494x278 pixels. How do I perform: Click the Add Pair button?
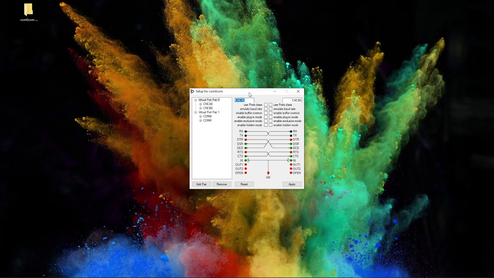point(201,184)
